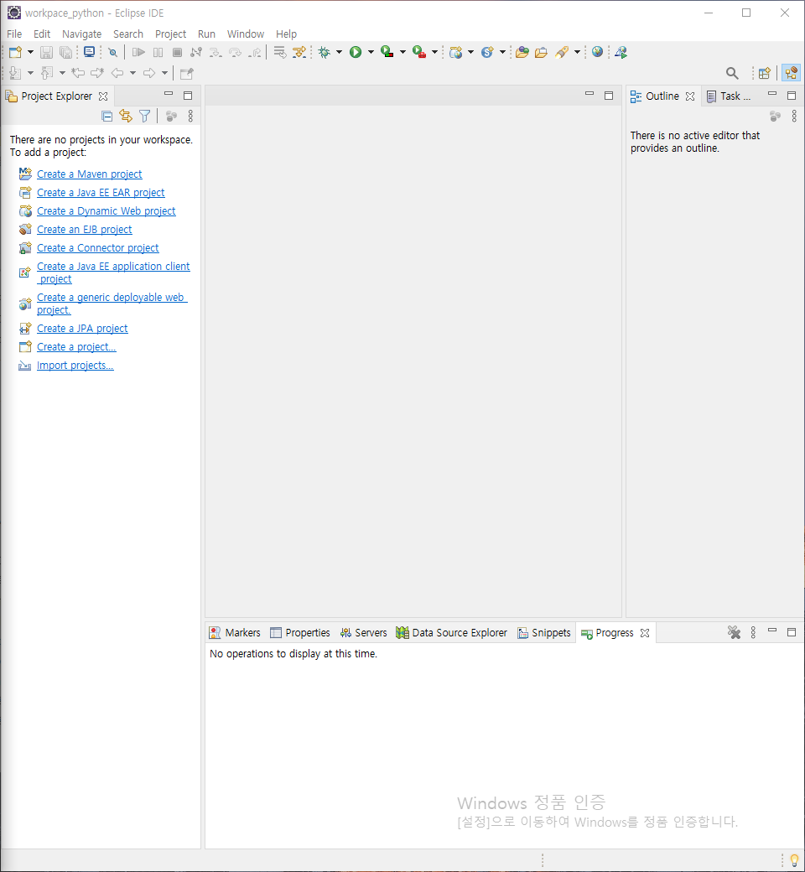Open the Terminal toolbar icon

coord(89,52)
